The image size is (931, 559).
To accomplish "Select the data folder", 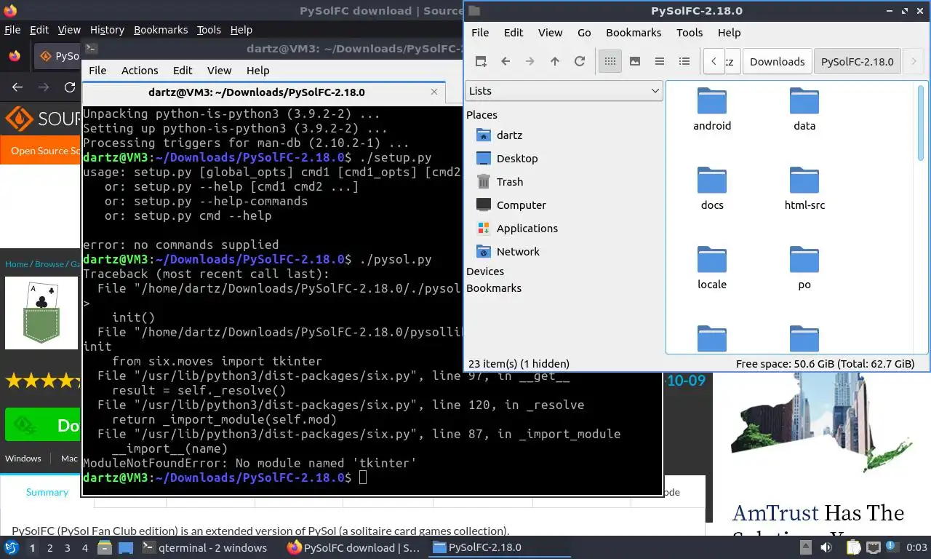I will pos(804,109).
